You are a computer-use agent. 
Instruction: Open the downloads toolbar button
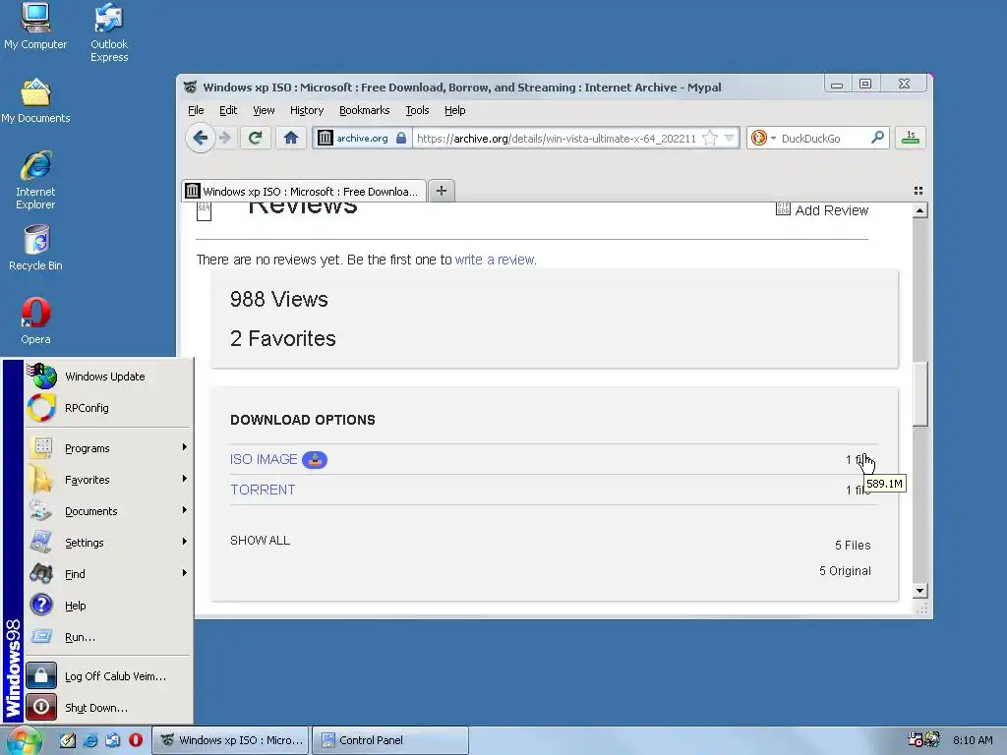click(910, 138)
